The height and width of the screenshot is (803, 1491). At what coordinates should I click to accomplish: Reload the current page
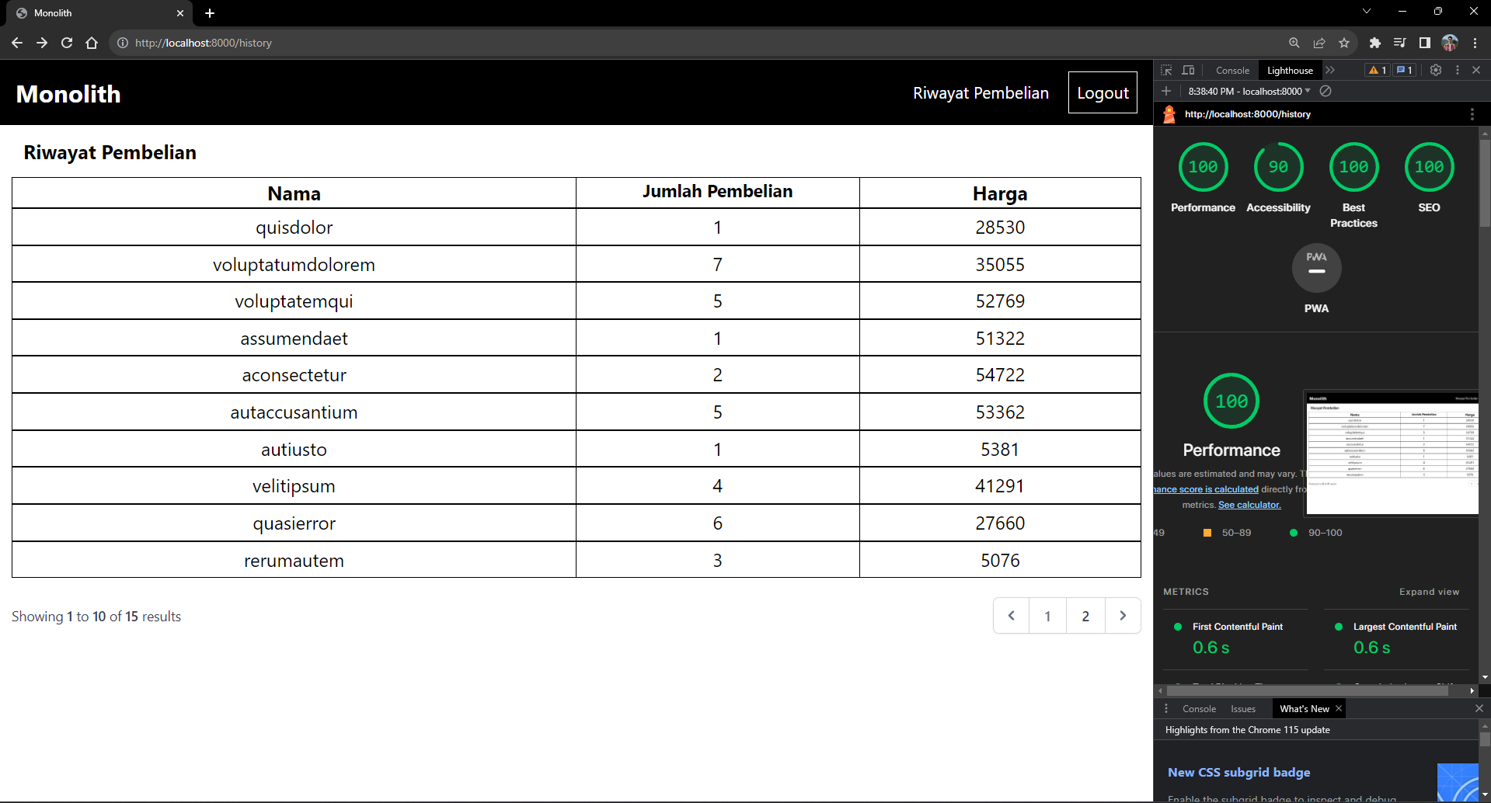point(67,43)
